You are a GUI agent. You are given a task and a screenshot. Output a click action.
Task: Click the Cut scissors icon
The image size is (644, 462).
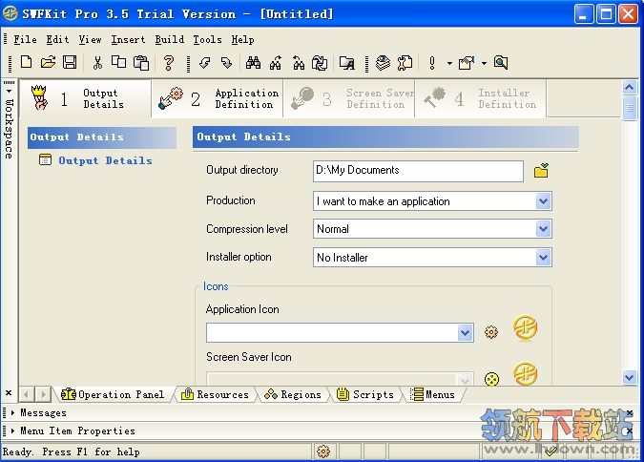[x=97, y=63]
